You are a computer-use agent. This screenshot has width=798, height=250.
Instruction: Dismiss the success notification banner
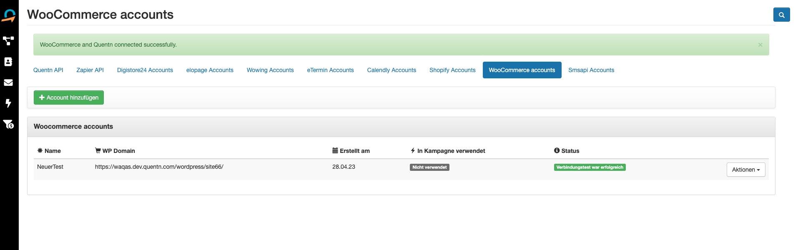pyautogui.click(x=760, y=45)
